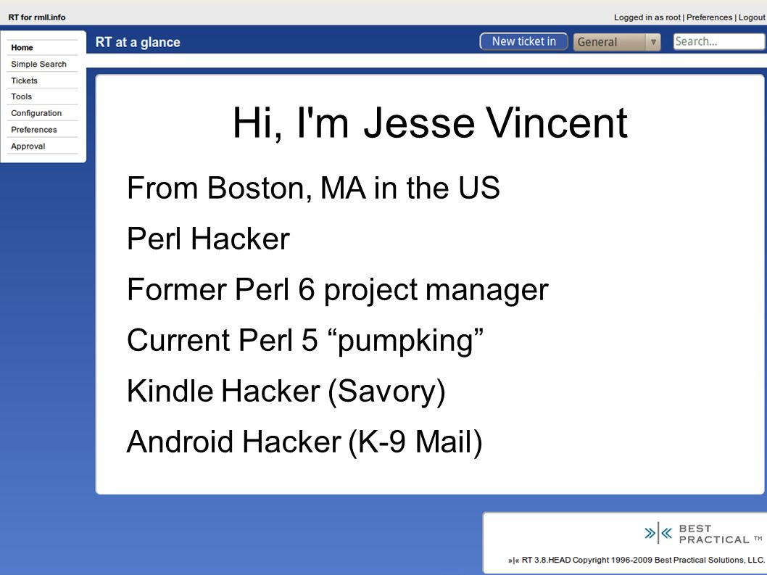Click the Logged in as root text
The image size is (767, 575).
(x=647, y=17)
